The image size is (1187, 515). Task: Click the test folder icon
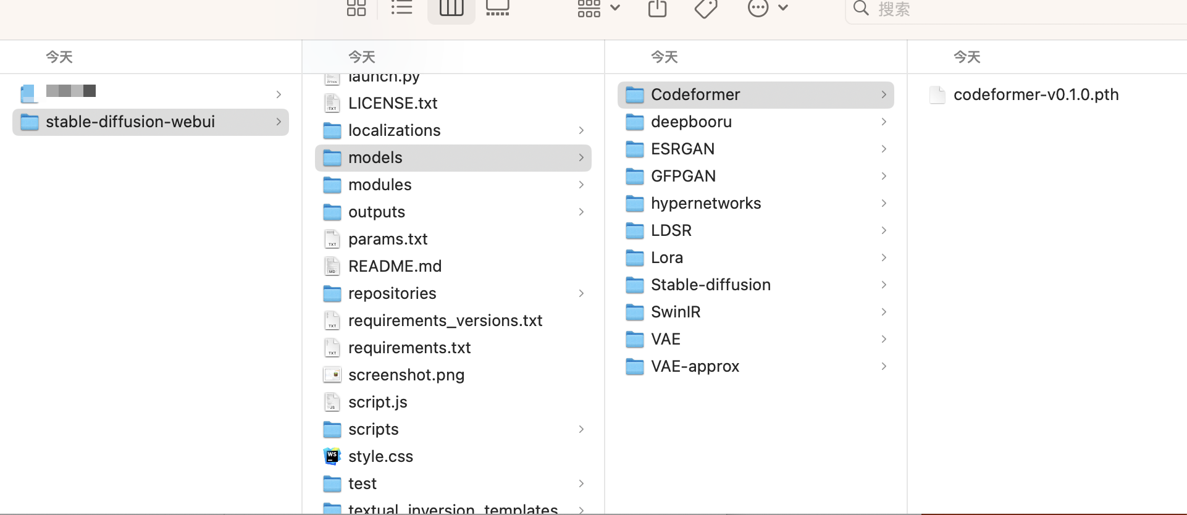point(332,484)
